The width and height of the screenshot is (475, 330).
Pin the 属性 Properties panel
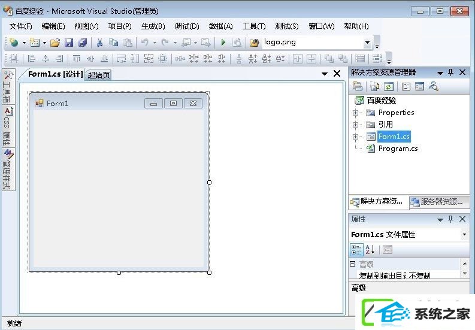coord(451,219)
